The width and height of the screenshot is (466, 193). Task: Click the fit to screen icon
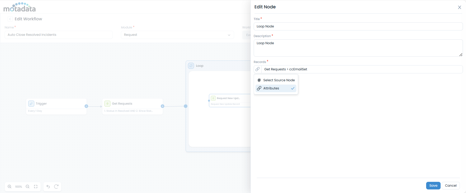pyautogui.click(x=36, y=187)
